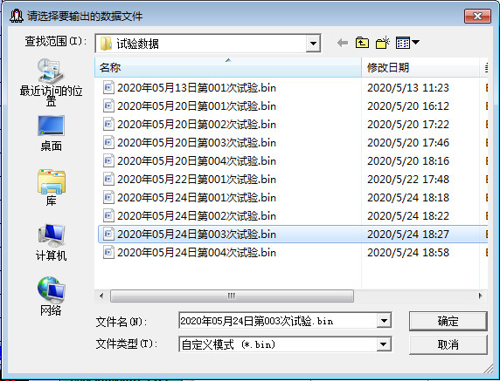Click the 确定 button
This screenshot has width=500, height=381.
(448, 321)
